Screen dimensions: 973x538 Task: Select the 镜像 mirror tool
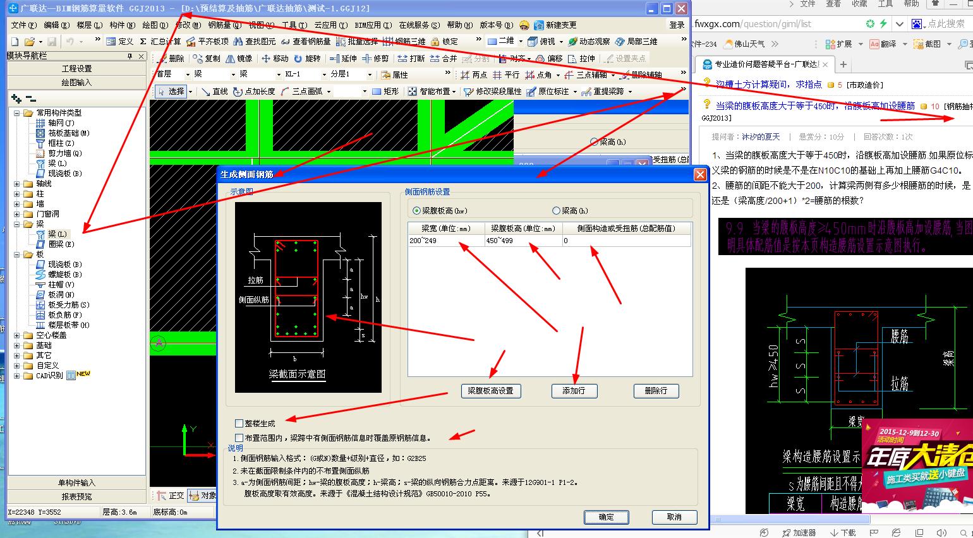(x=239, y=58)
